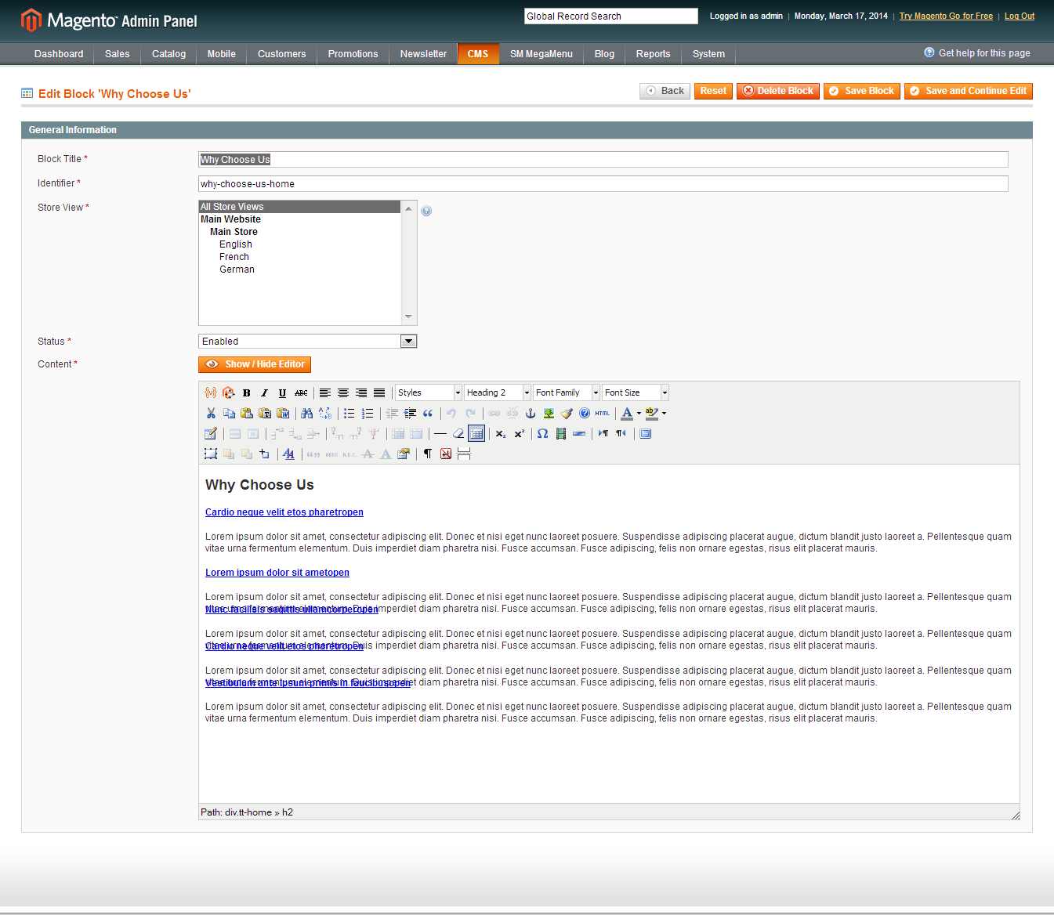Screen dimensions: 1054x915
Task: Select German in the Store View list
Action: click(237, 269)
